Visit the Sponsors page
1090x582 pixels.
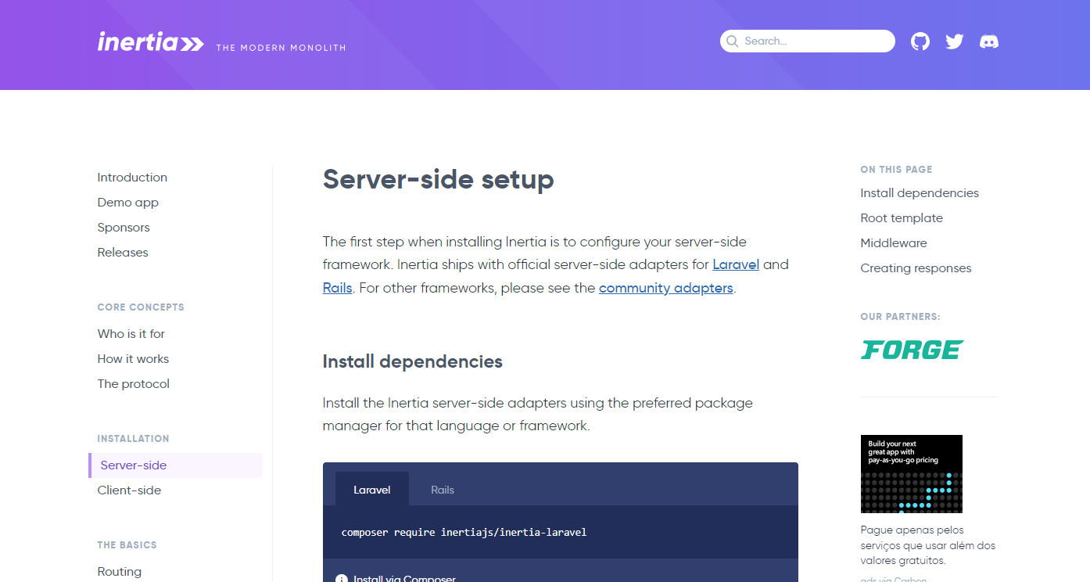tap(124, 227)
